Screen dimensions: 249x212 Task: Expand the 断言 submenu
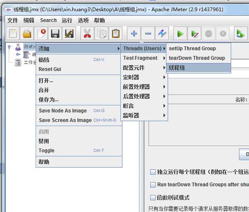click(x=144, y=106)
